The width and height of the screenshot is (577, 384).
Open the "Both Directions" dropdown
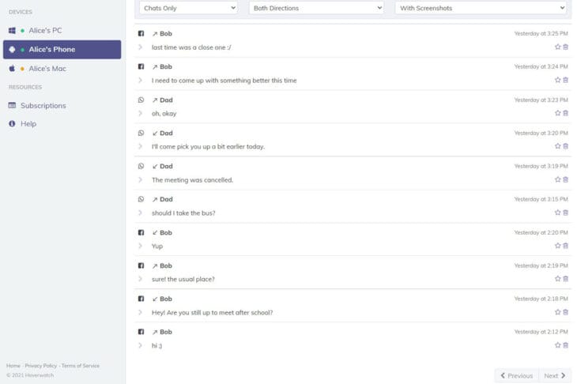[x=316, y=7]
